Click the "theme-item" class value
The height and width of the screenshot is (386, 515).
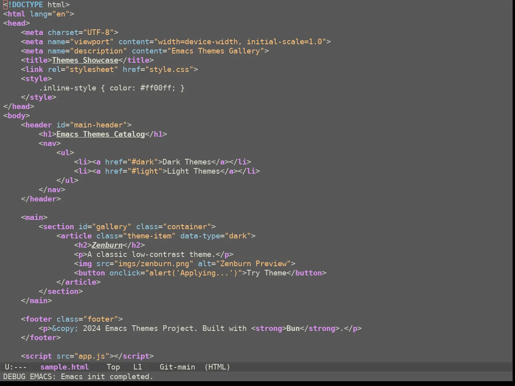tap(150, 236)
